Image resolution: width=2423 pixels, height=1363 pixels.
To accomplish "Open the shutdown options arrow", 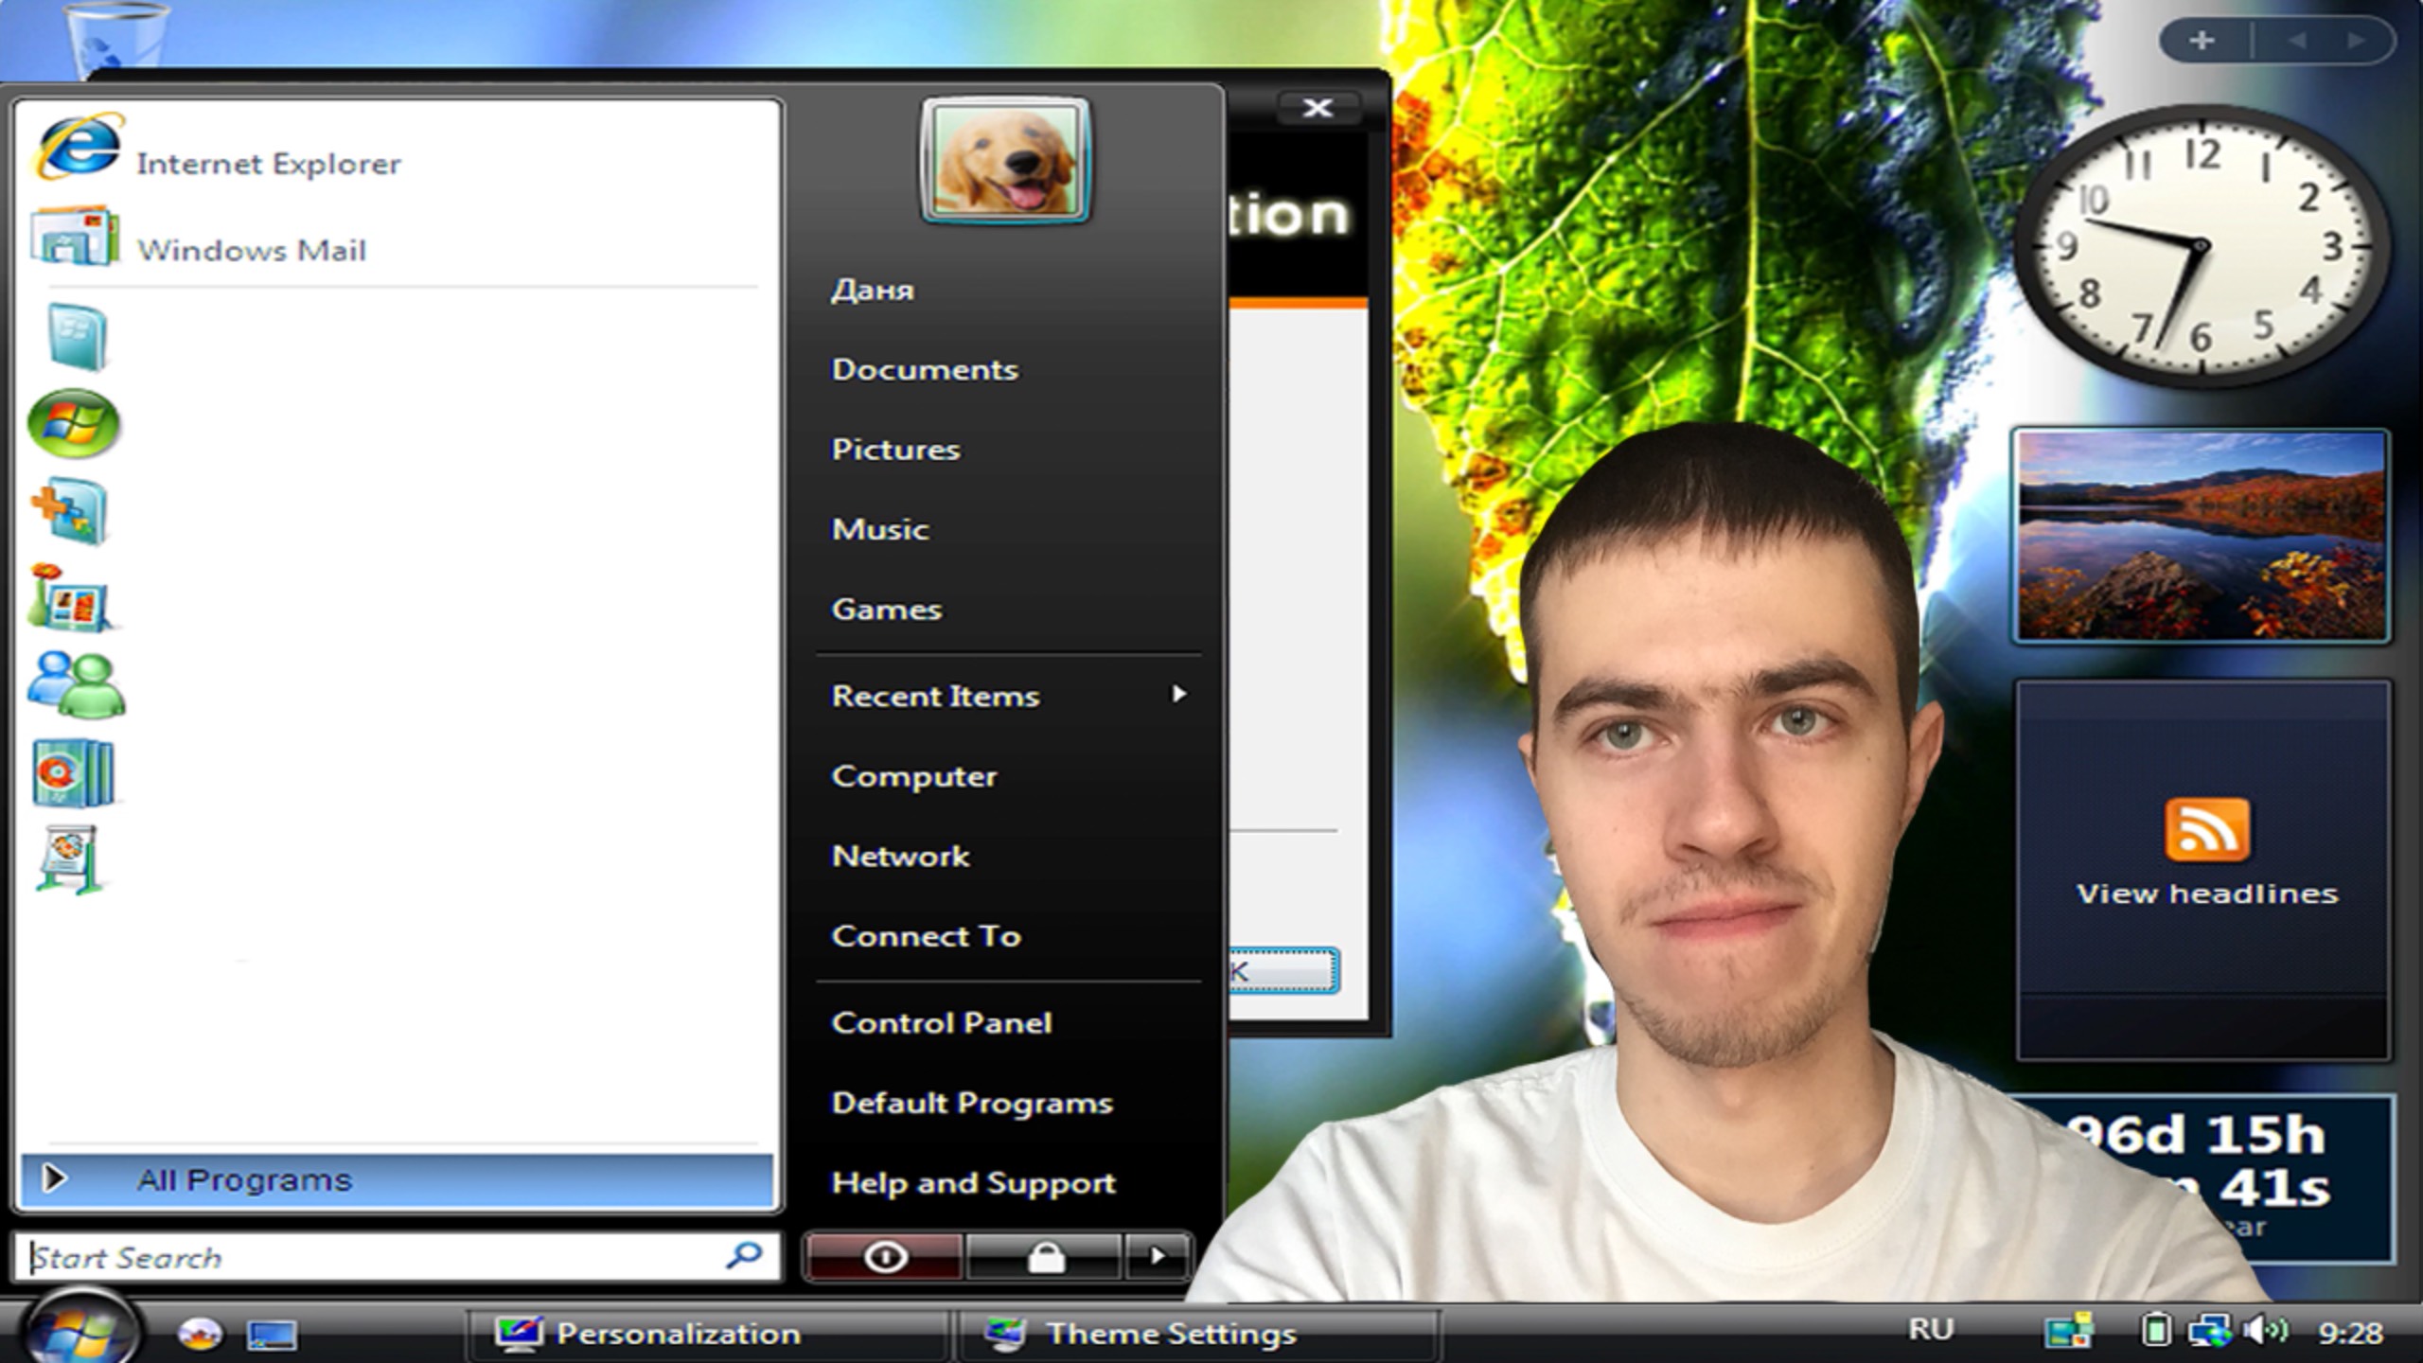I will click(x=1157, y=1257).
